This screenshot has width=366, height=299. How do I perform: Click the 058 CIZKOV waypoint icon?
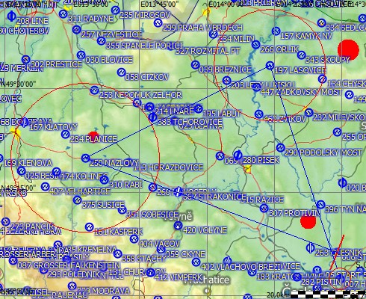[121, 73]
